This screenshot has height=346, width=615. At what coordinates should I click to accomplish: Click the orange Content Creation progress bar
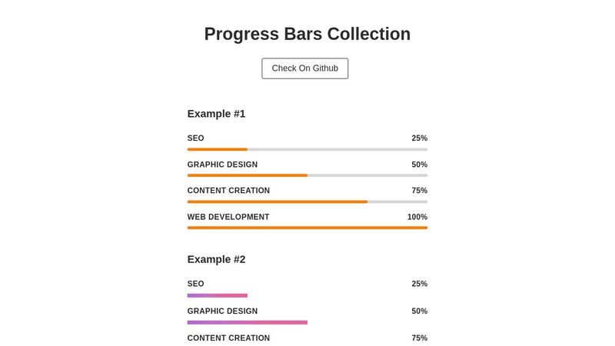coord(278,201)
